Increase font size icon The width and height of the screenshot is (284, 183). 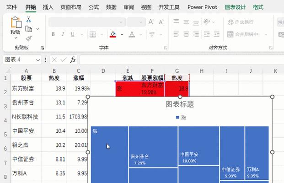151,22
